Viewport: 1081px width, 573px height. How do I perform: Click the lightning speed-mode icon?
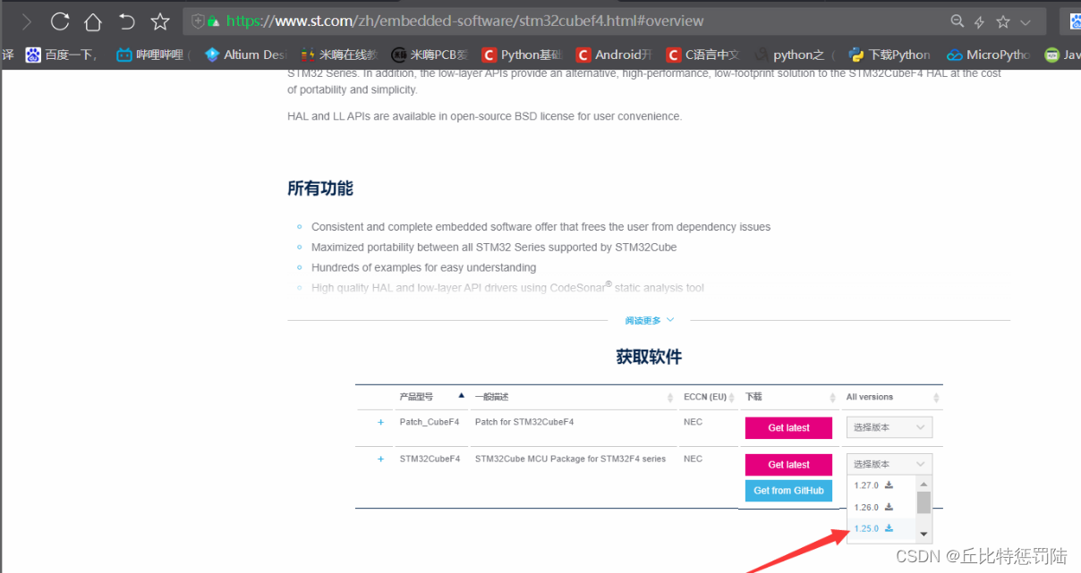[979, 21]
